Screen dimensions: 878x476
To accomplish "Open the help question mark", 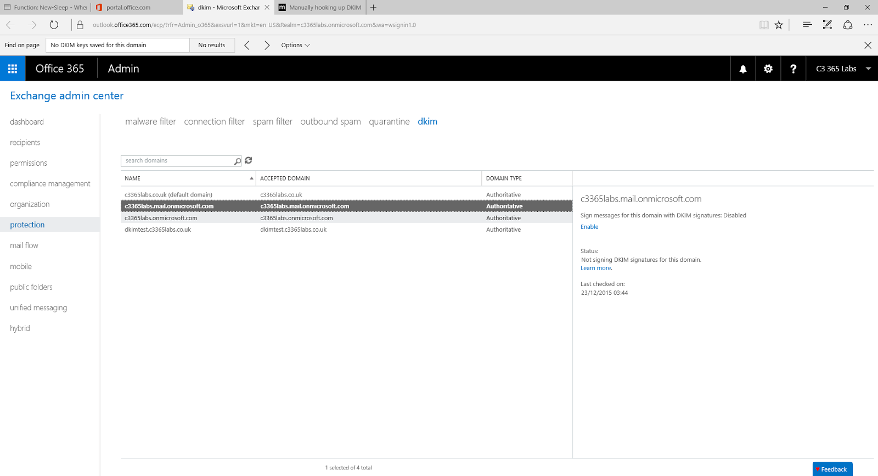I will (x=793, y=69).
